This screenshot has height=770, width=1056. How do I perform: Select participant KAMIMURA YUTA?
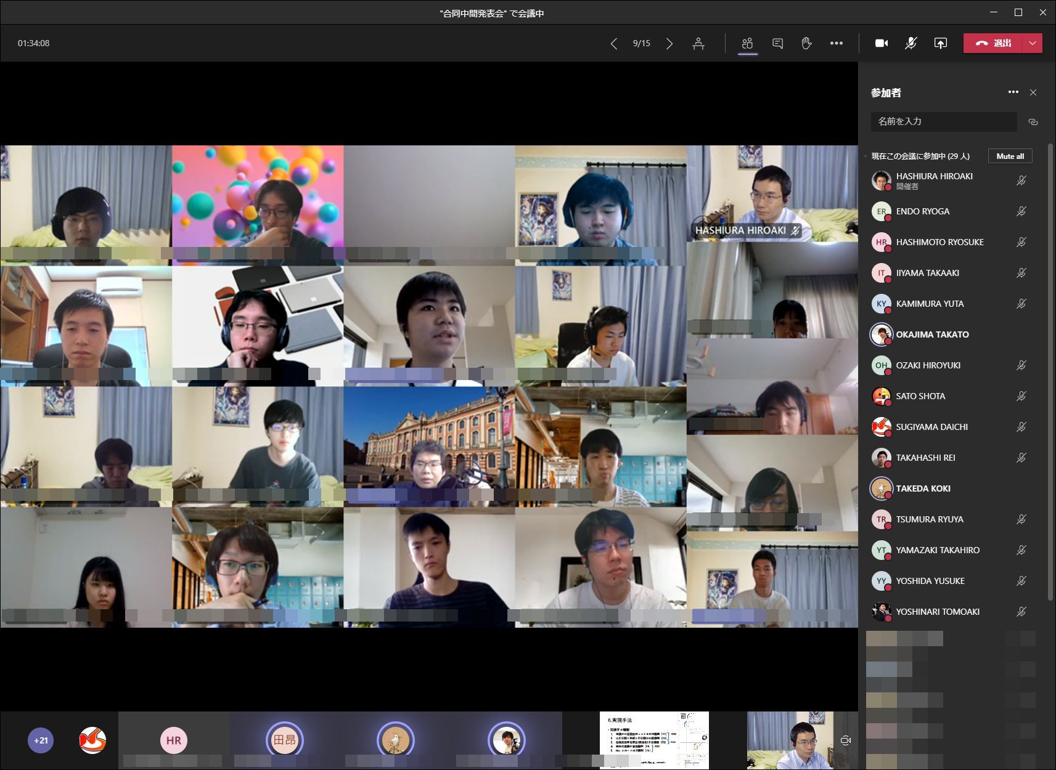click(949, 304)
